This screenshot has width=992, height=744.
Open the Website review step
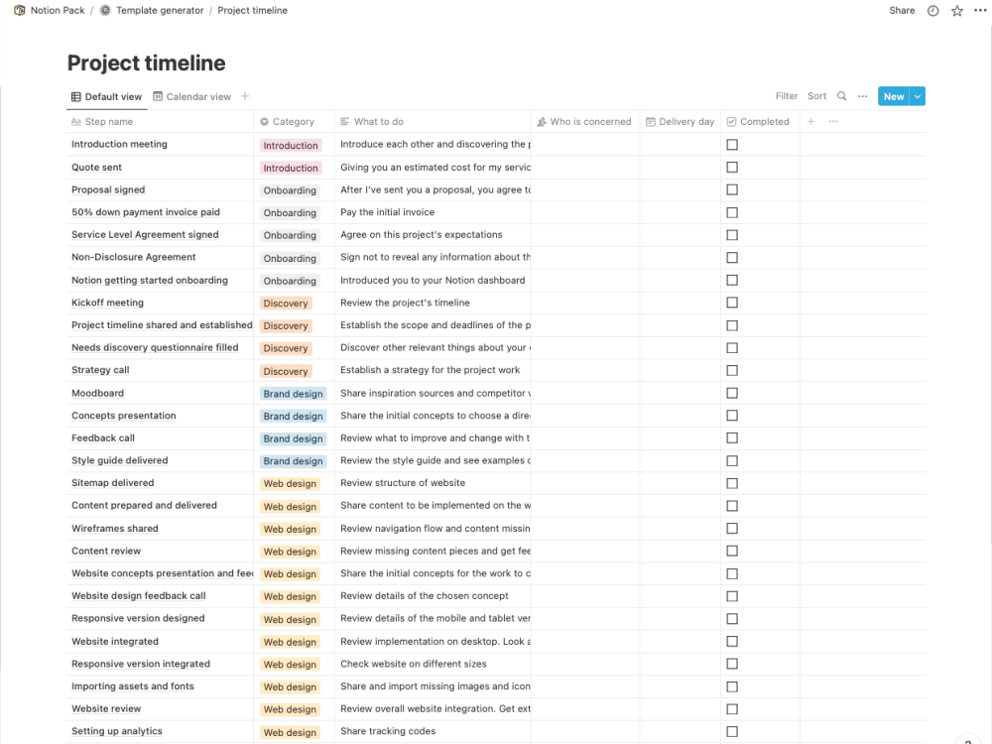pyautogui.click(x=106, y=708)
